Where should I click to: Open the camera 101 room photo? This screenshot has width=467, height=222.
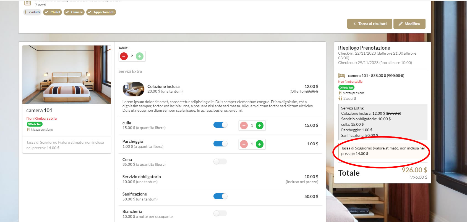click(x=67, y=75)
